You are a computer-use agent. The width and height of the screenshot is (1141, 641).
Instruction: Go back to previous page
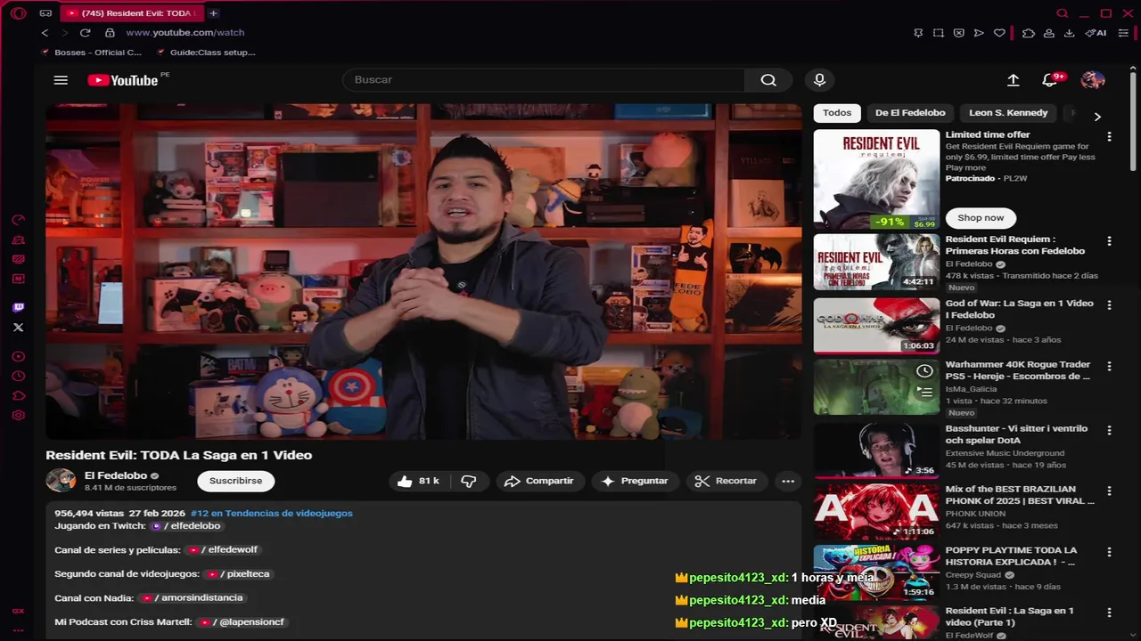(45, 33)
